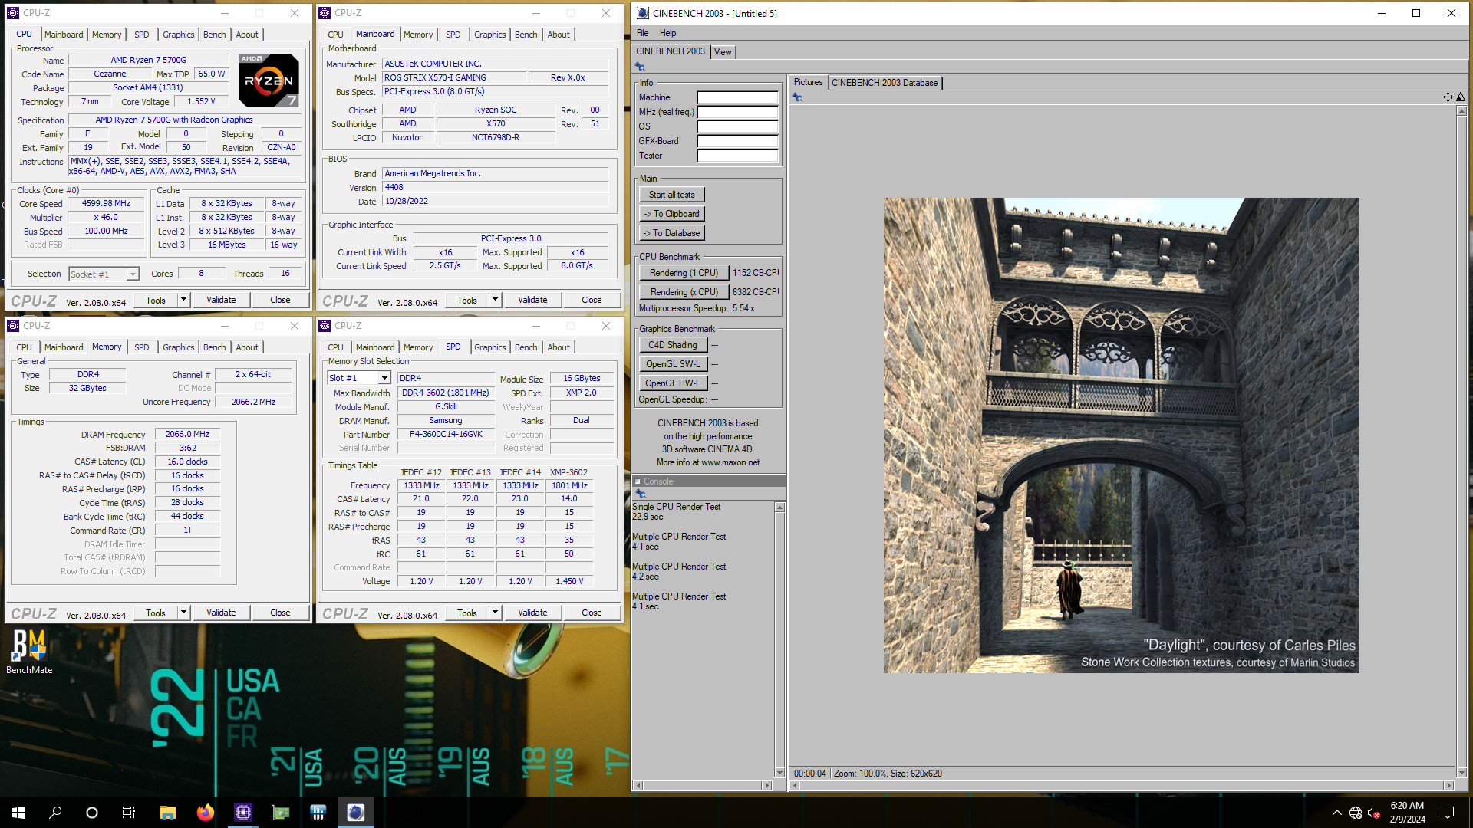
Task: Click the picture view vertical scrollbar up arrow
Action: tap(1461, 111)
